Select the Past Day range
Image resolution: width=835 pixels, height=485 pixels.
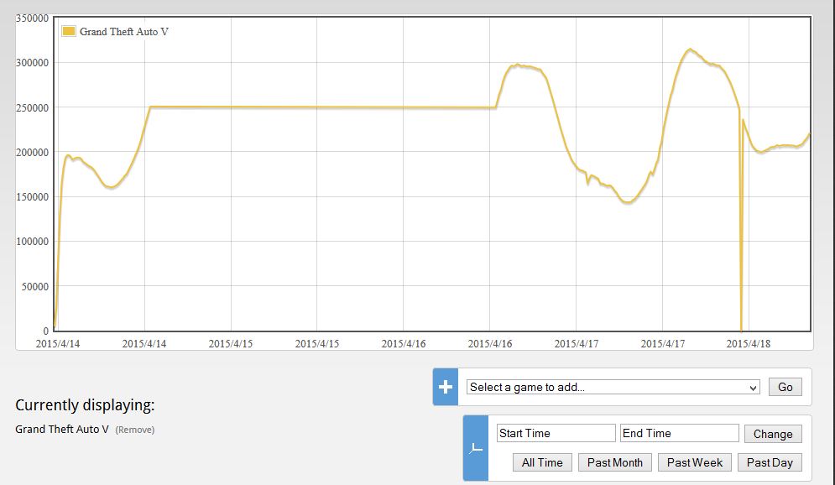pos(770,462)
